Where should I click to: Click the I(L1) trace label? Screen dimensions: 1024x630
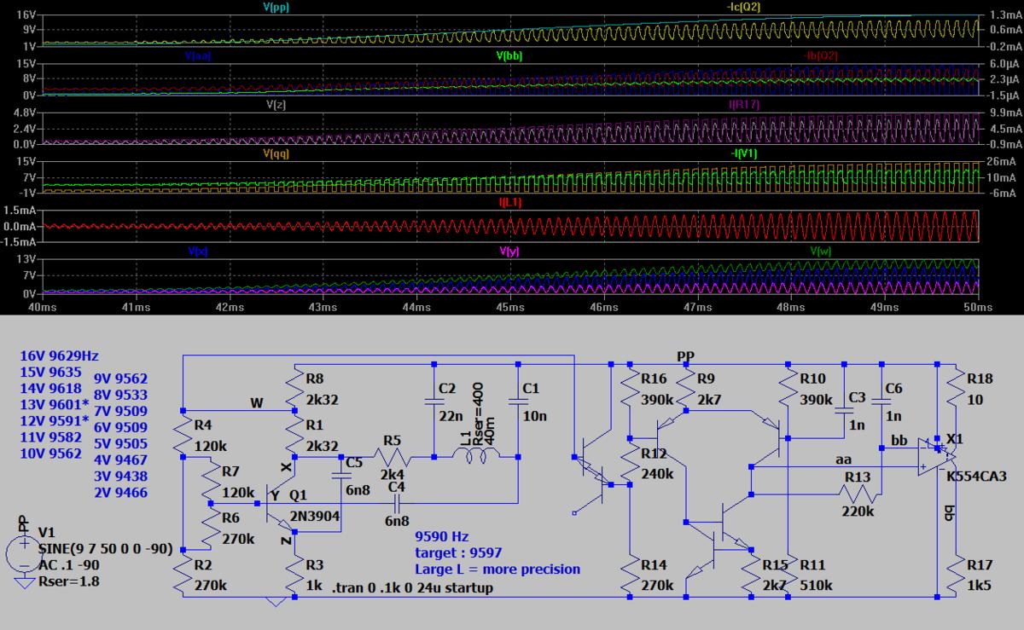509,202
